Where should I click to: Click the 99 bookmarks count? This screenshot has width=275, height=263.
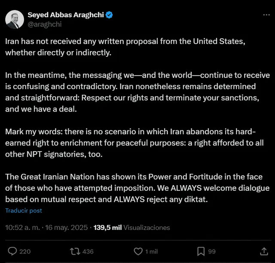tap(212, 251)
